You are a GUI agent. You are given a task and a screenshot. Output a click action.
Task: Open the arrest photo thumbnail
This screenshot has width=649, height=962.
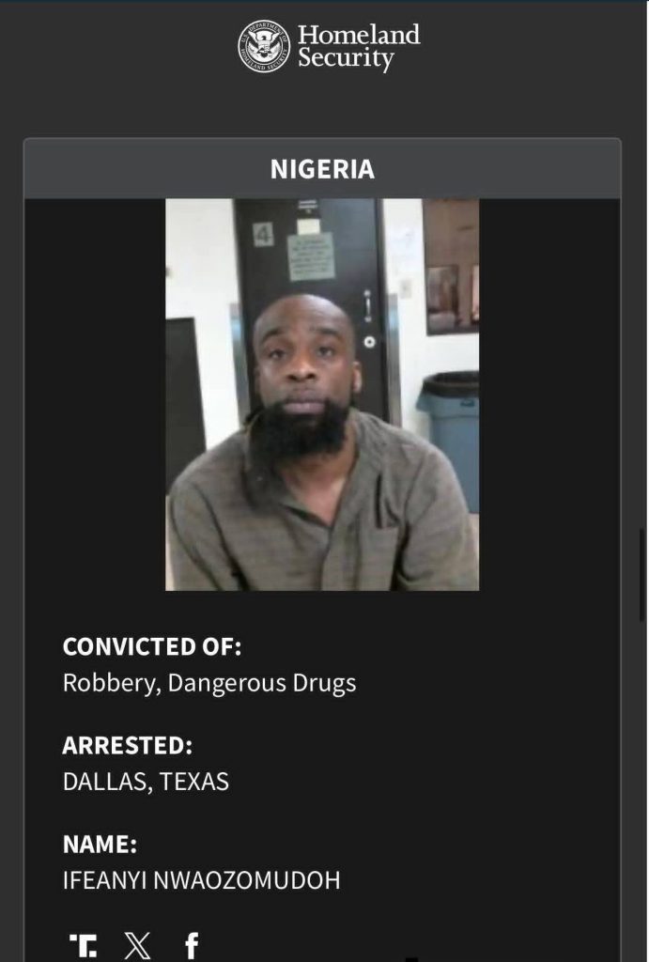[322, 395]
